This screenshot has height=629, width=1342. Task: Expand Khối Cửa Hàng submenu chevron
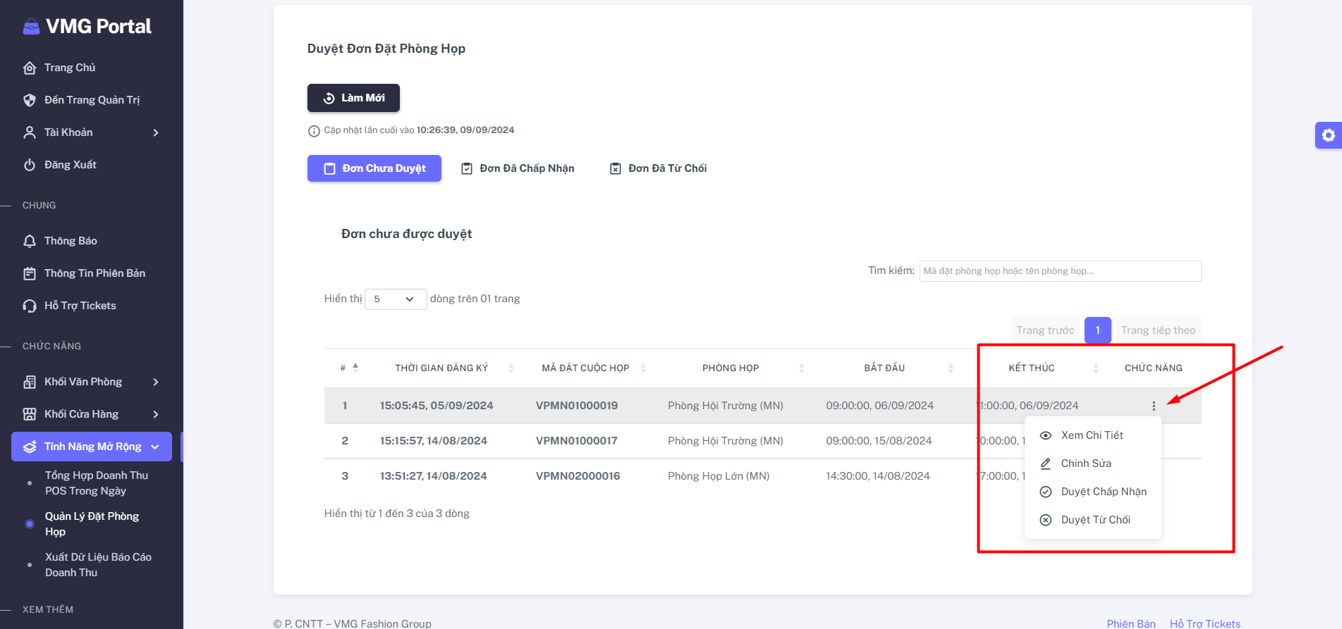tap(156, 414)
